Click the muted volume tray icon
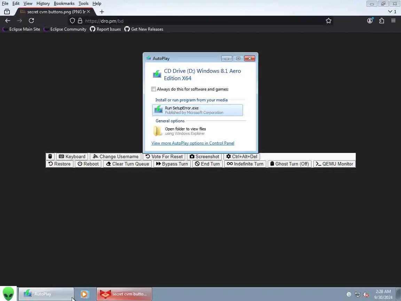The width and height of the screenshot is (401, 301). coord(366,295)
